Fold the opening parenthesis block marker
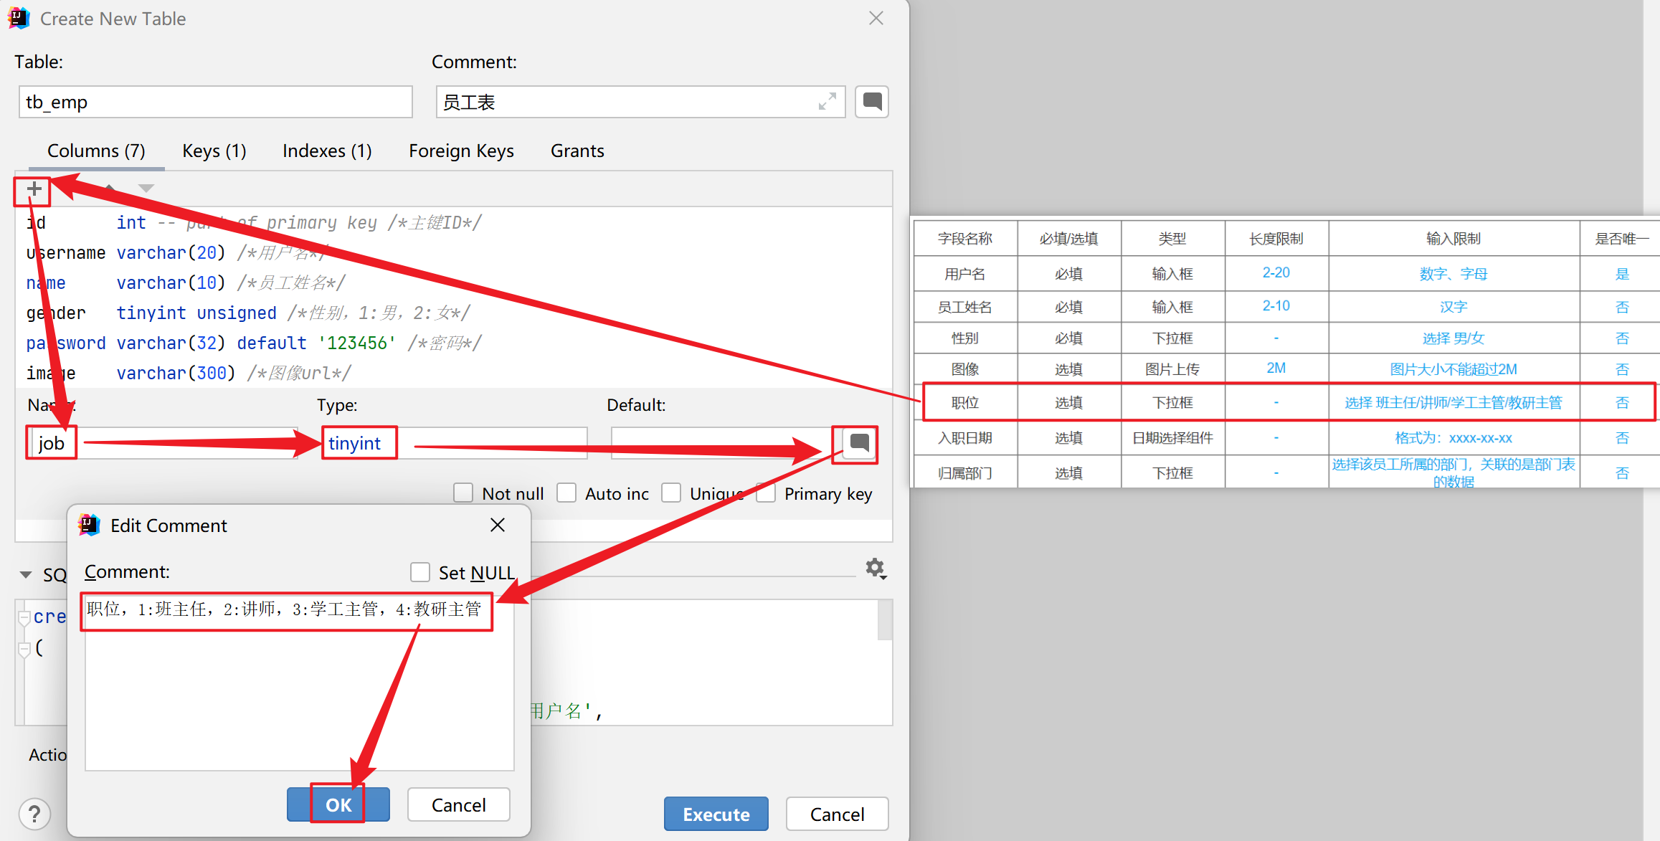Viewport: 1660px width, 841px height. click(24, 649)
